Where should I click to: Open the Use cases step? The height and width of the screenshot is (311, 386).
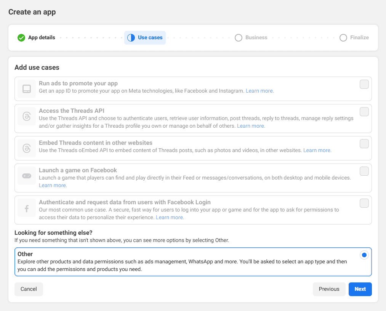point(145,38)
